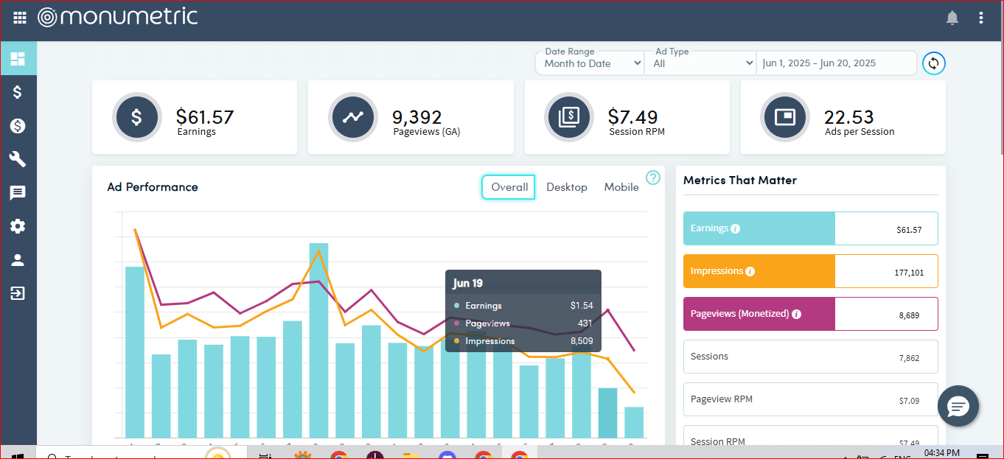1004x459 pixels.
Task: Go to the dashboard sidebar icon
Action: pos(18,58)
